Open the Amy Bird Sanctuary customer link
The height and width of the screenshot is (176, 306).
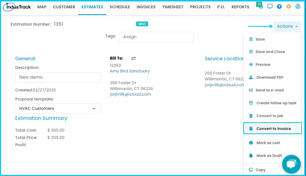[130, 71]
